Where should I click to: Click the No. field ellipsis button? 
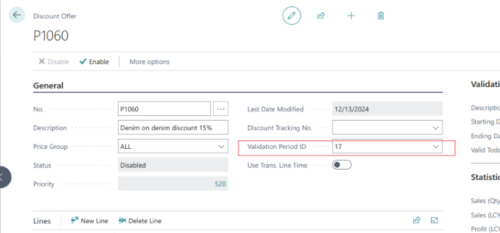tap(221, 108)
